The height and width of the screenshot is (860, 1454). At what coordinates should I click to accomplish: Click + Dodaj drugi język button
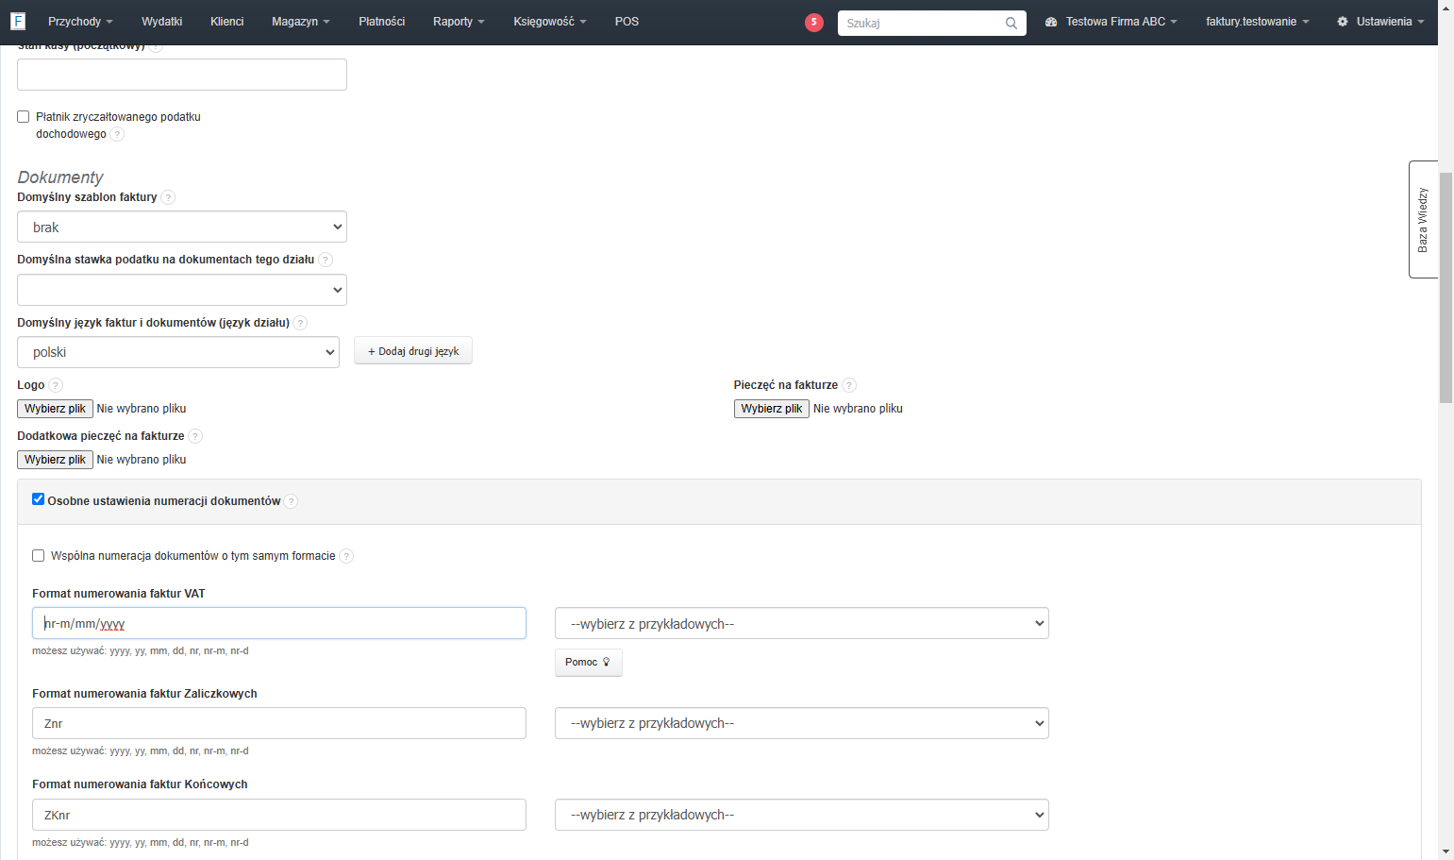[413, 351]
